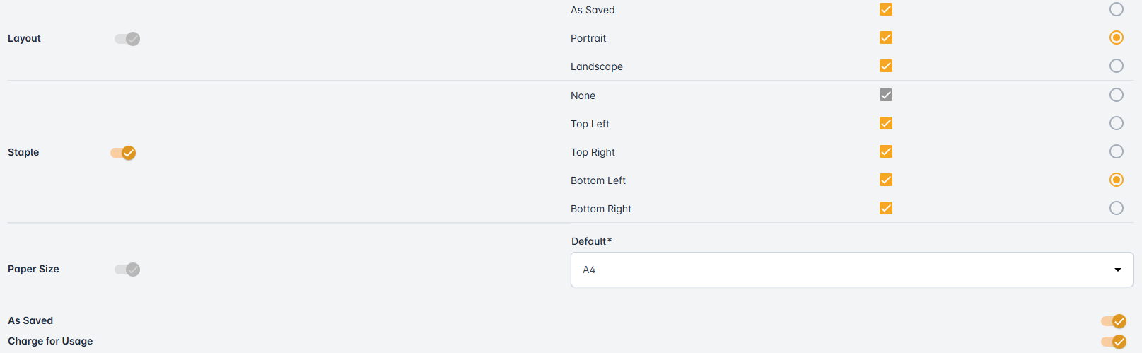Select Top Left as default staple

tap(1117, 123)
